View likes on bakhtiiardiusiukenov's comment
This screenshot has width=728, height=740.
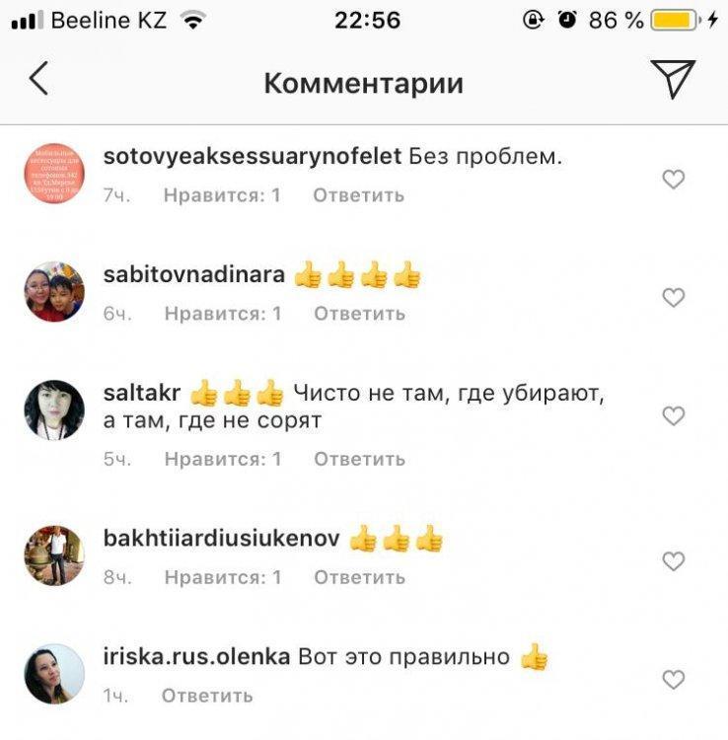(223, 577)
